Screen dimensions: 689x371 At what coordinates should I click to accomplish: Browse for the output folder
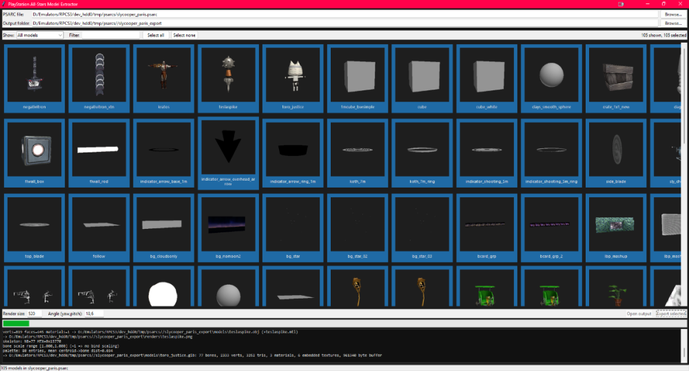(x=672, y=23)
